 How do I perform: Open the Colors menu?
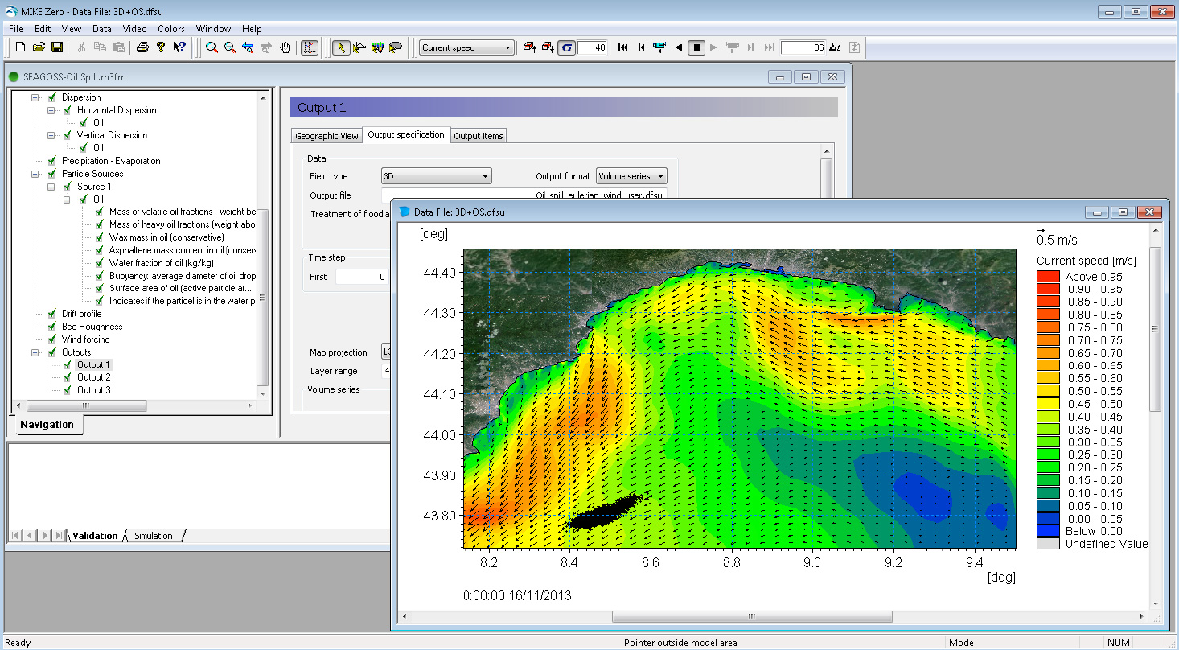pos(171,28)
